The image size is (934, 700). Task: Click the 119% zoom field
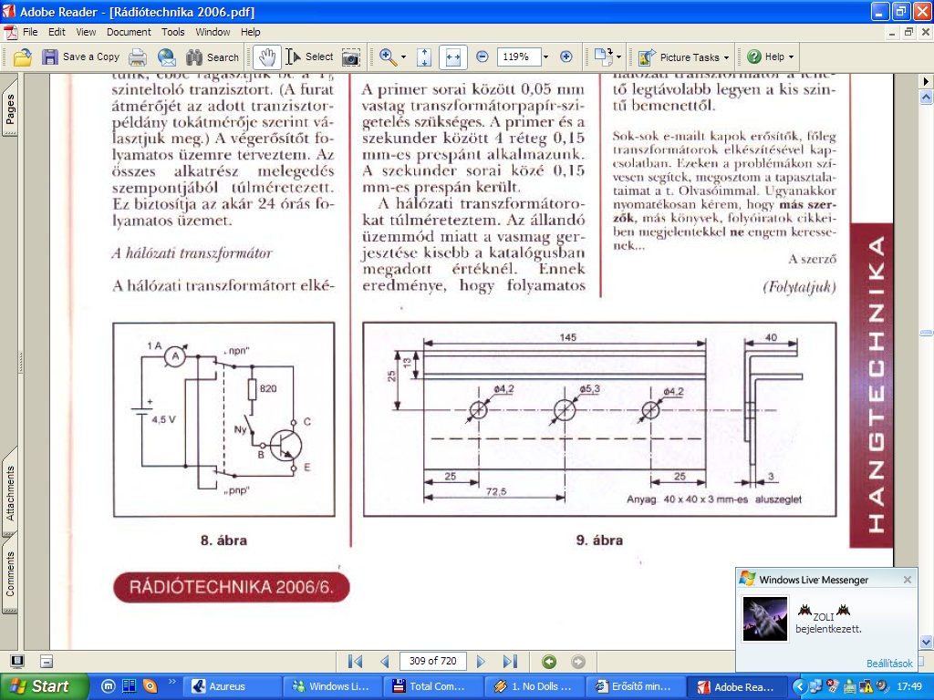(518, 57)
